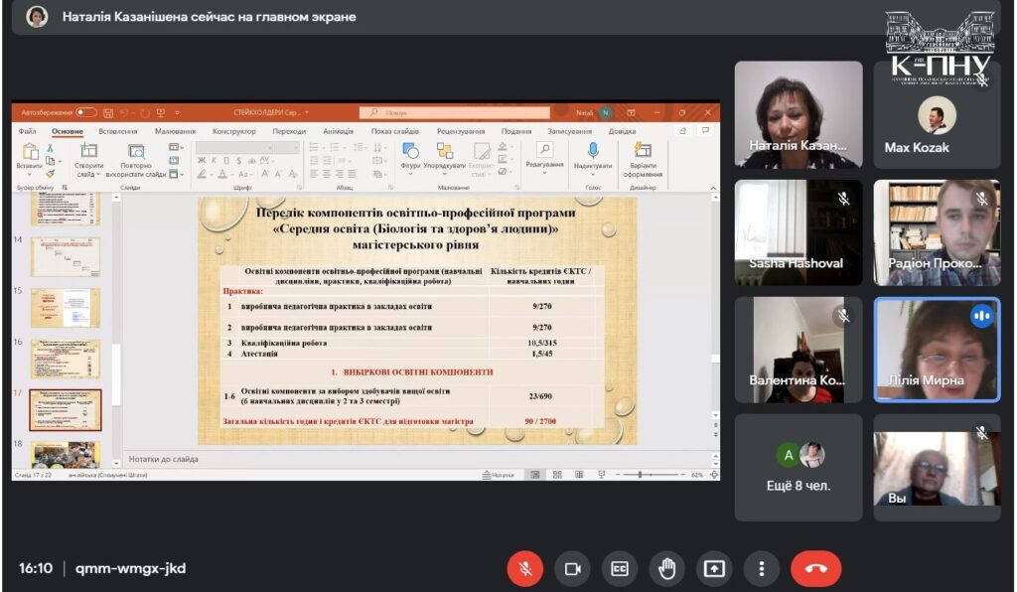Open the three-dot more options menu

[x=762, y=569]
